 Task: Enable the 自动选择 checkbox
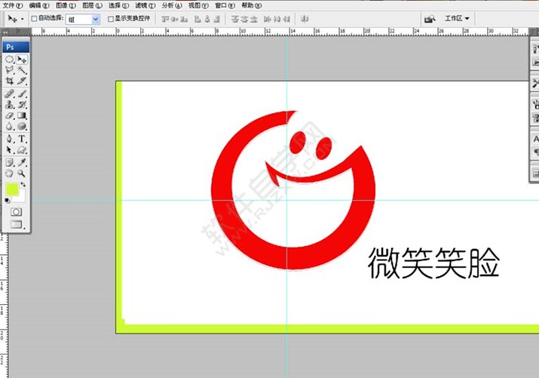pyautogui.click(x=34, y=19)
